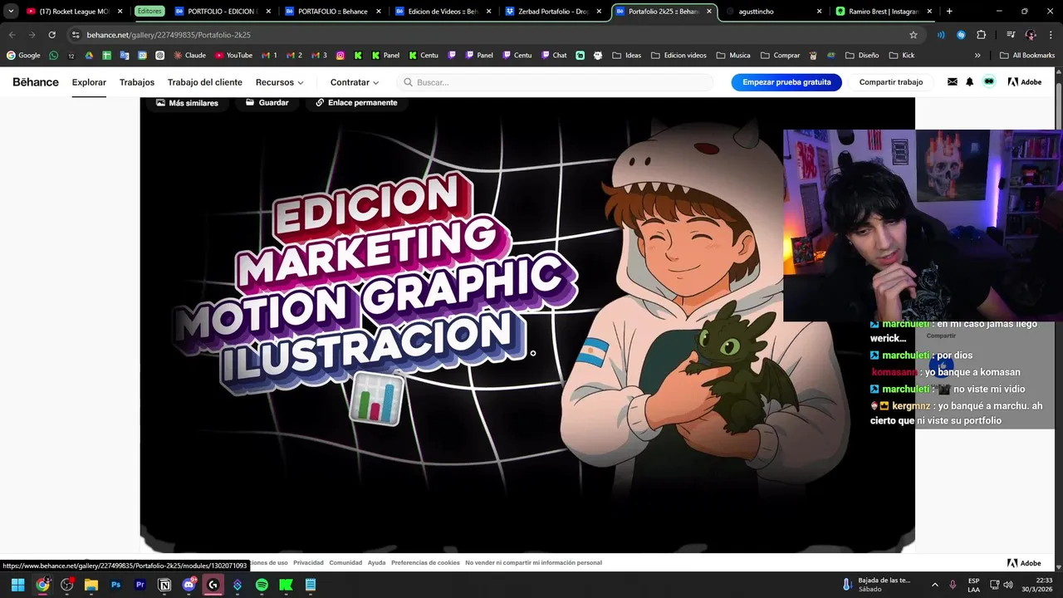Image resolution: width=1063 pixels, height=598 pixels.
Task: Open YouTube bookmark
Action: [233, 56]
